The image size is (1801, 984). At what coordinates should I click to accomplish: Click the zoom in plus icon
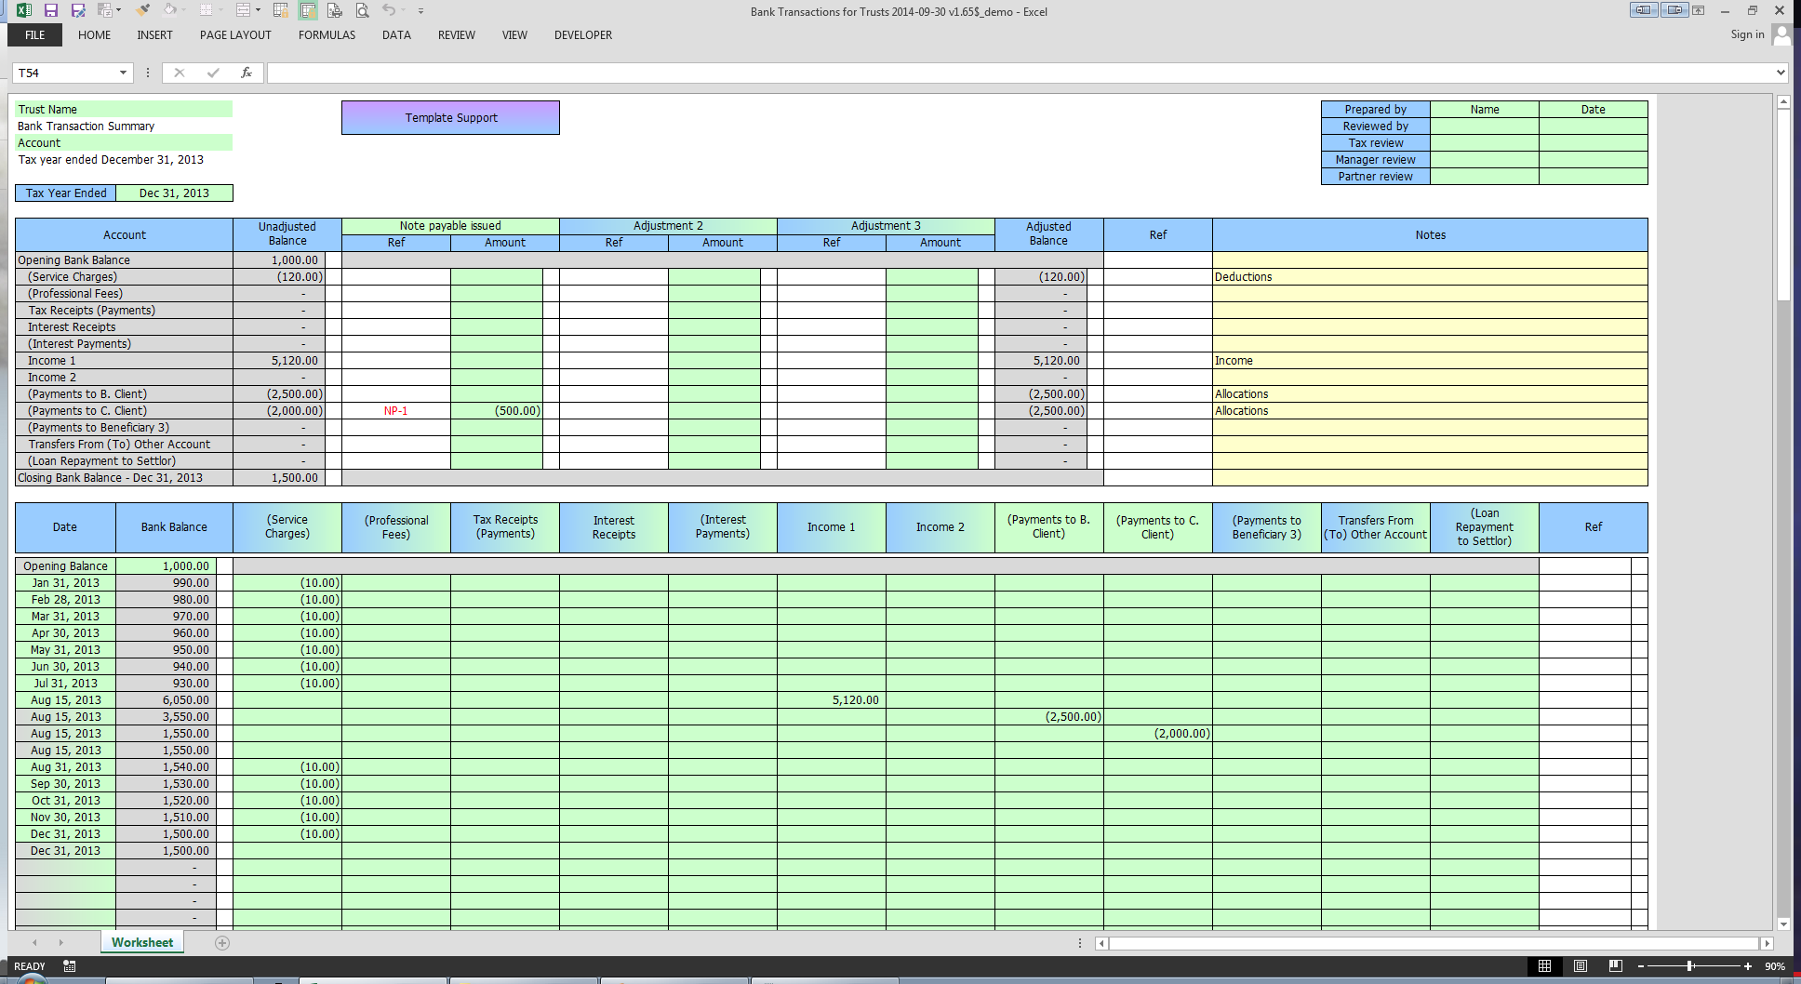1748,966
